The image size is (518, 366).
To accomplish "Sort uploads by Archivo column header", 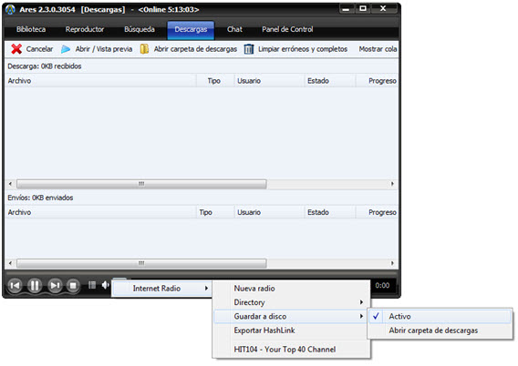I will click(100, 212).
